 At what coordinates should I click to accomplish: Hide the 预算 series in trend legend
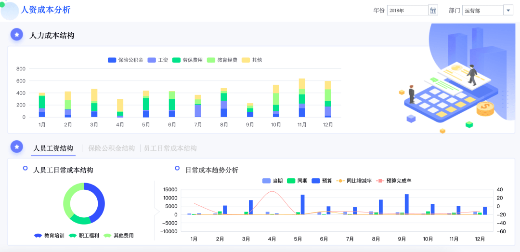click(x=322, y=181)
